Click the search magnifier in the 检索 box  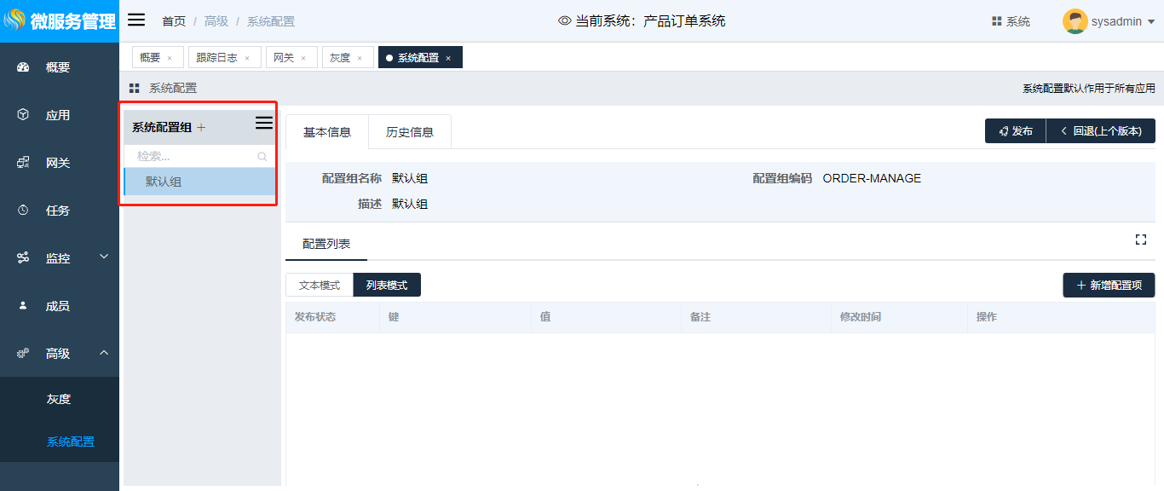pyautogui.click(x=262, y=157)
